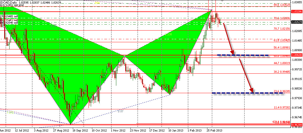Click the 1 Nov 2012 date marker
The image size is (303, 133).
(x=118, y=131)
